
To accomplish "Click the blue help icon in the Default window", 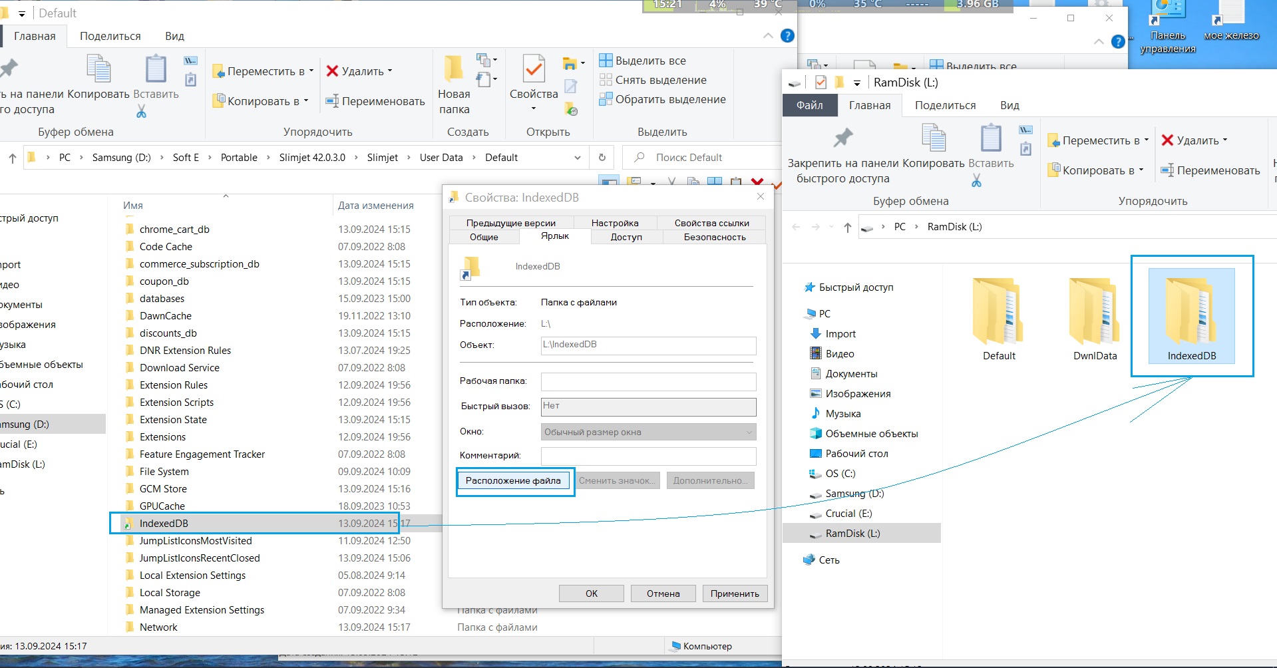I will (787, 36).
